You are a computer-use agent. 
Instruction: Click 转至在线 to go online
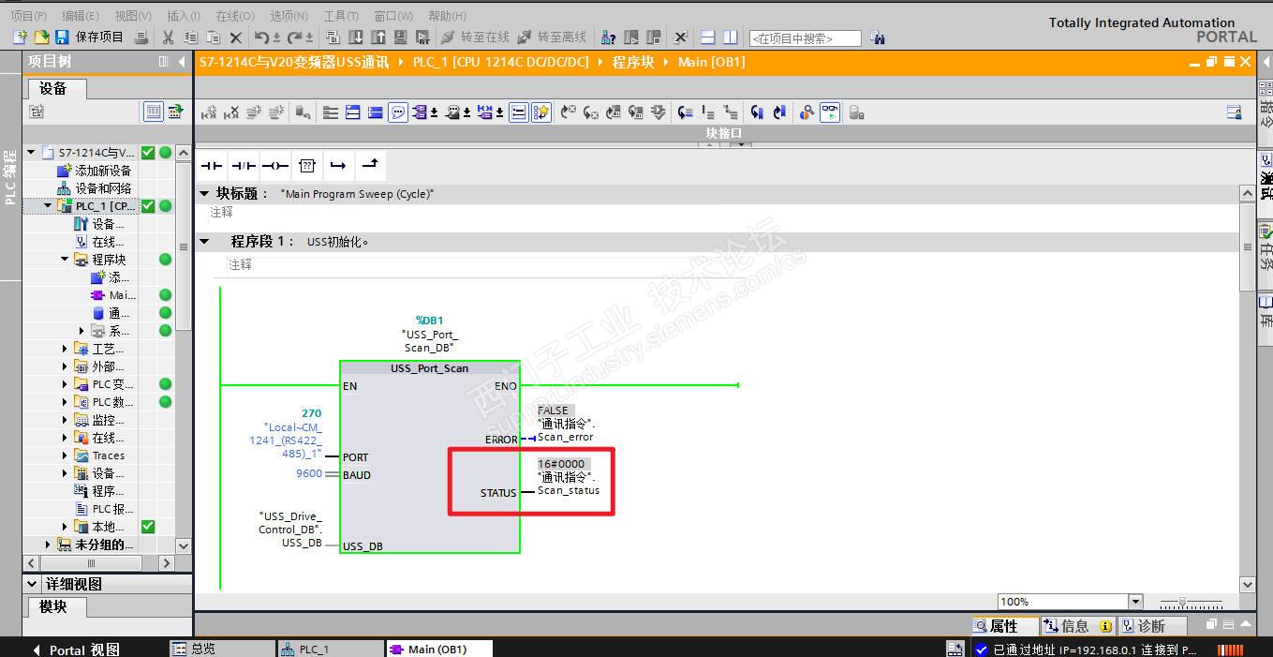474,37
